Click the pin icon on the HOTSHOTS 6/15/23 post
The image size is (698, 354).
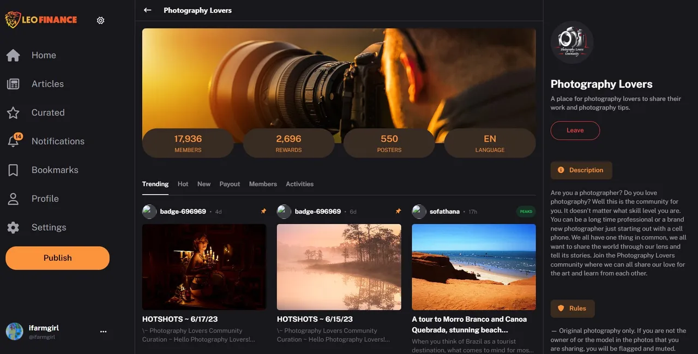point(398,211)
